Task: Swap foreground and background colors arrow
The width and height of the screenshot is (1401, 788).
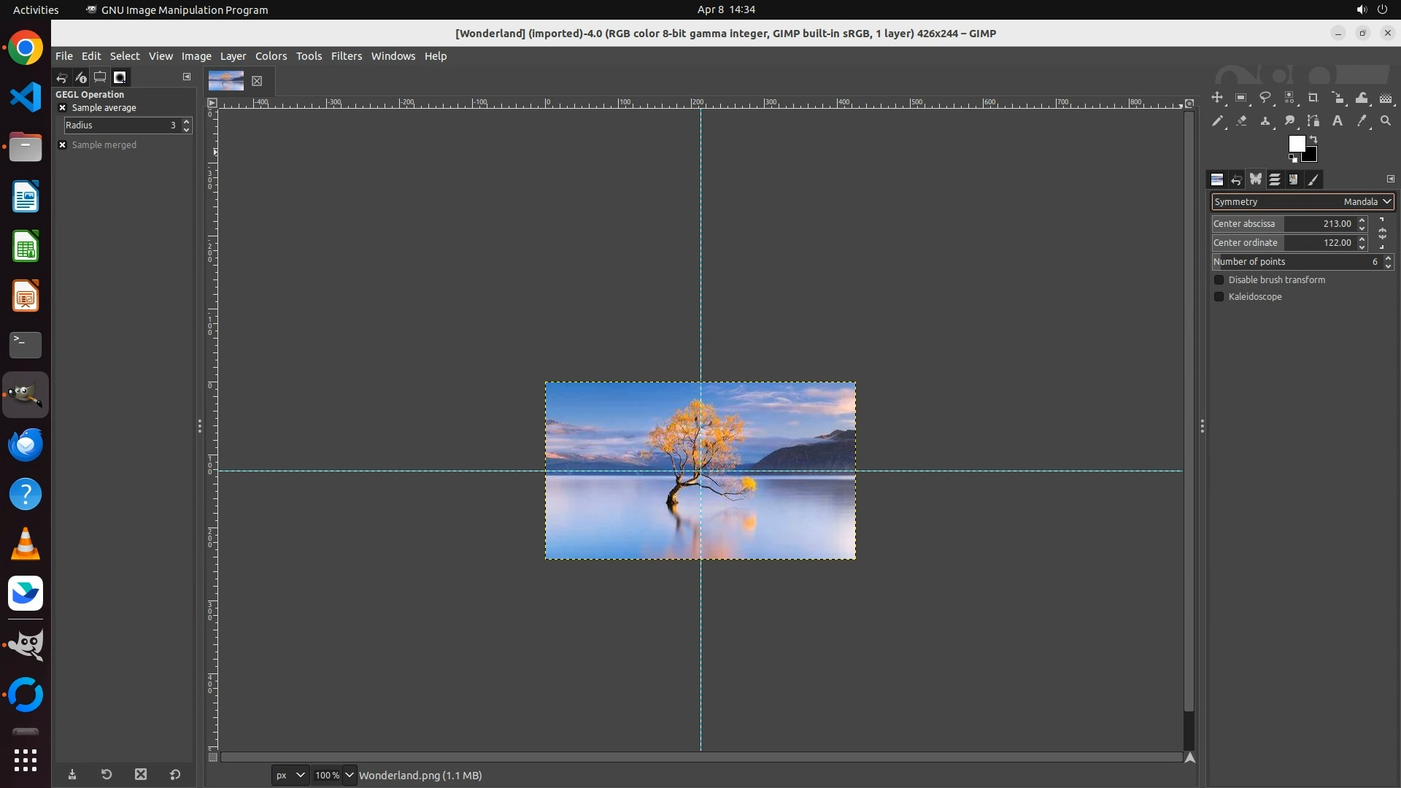Action: coord(1313,139)
